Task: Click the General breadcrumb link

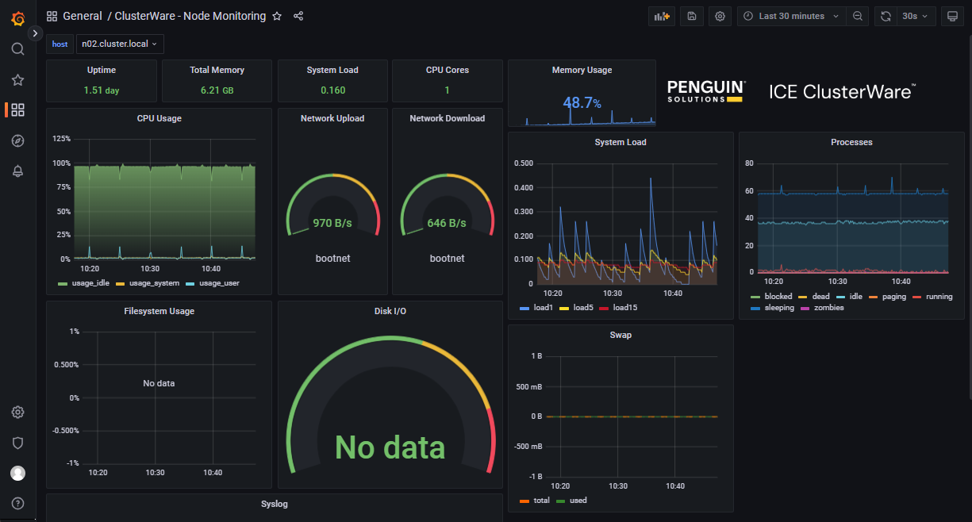Action: (x=83, y=16)
